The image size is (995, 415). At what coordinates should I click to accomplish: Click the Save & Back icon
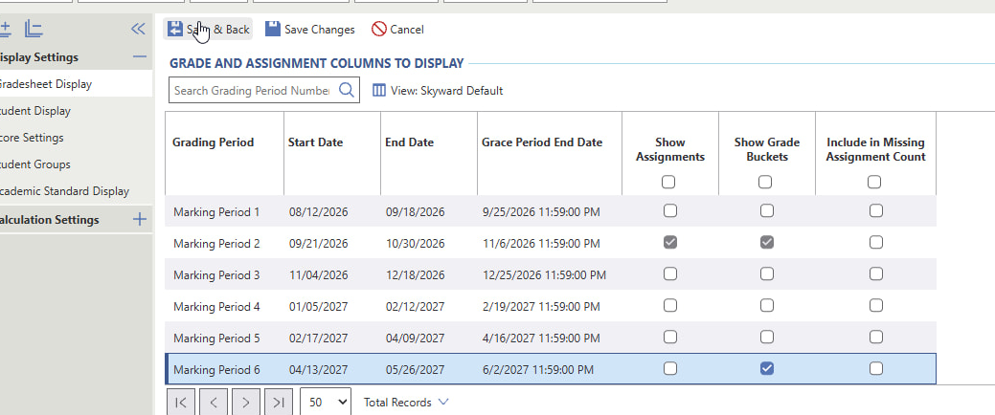pyautogui.click(x=175, y=29)
